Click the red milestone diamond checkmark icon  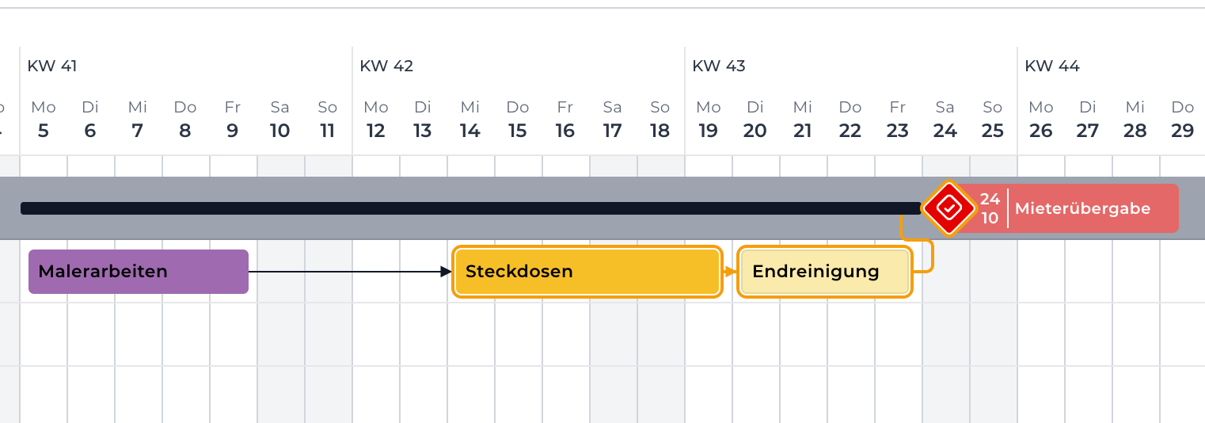tap(949, 208)
